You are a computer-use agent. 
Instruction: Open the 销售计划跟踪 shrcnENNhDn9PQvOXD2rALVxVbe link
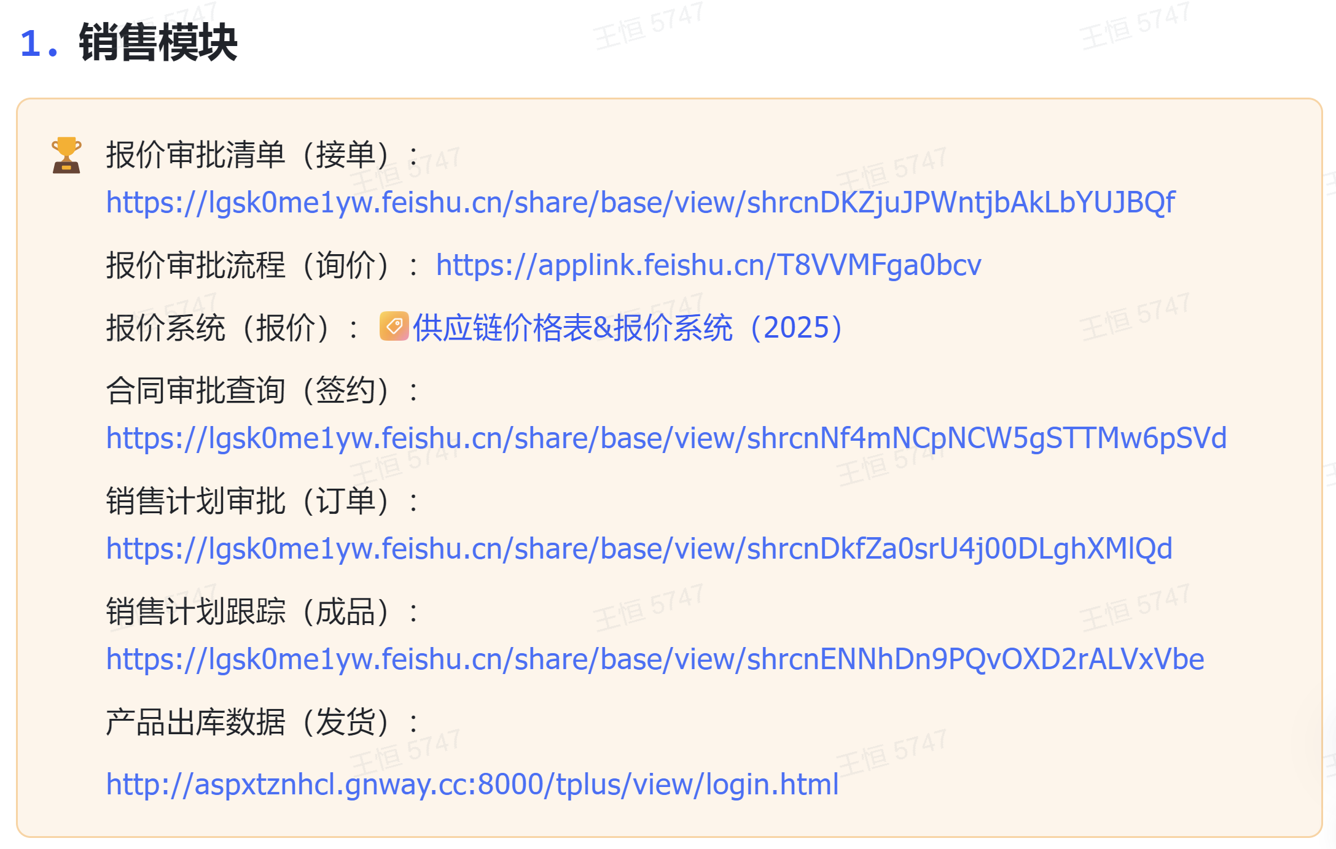pos(655,659)
